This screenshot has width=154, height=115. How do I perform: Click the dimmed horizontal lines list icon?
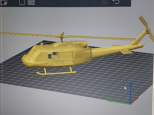104,2
